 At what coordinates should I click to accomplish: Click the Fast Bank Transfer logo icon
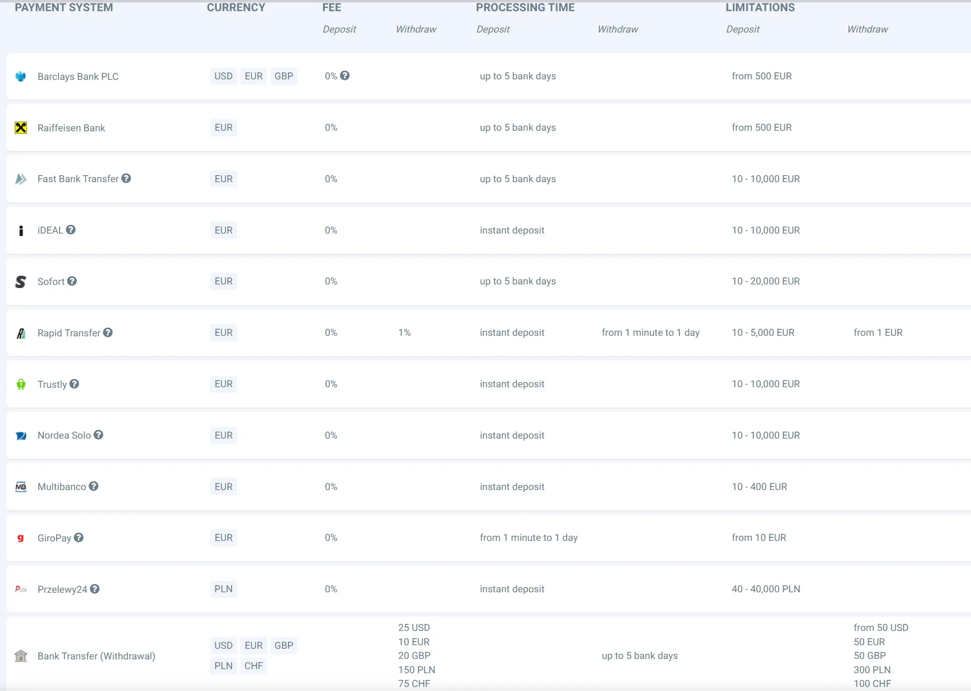[21, 179]
